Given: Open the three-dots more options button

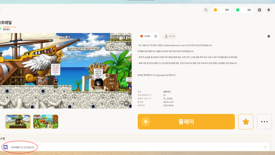Looking at the screenshot, I should (x=264, y=122).
